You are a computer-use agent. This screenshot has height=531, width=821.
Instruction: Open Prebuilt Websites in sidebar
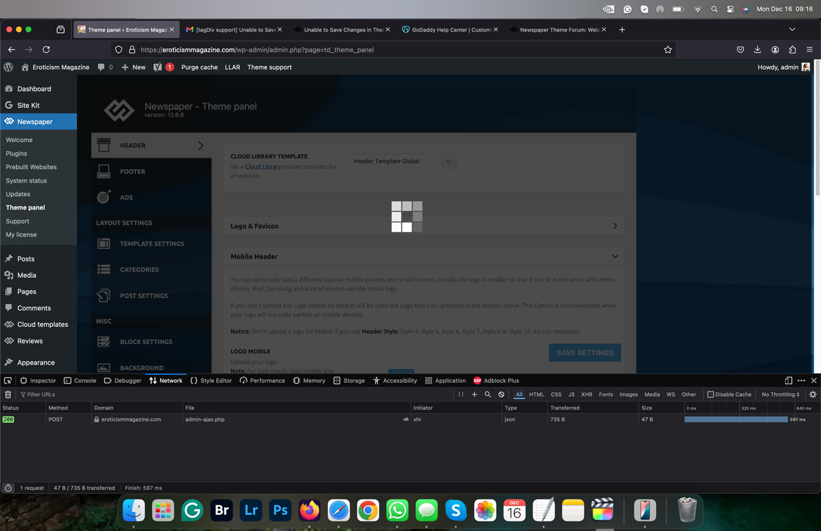[31, 167]
